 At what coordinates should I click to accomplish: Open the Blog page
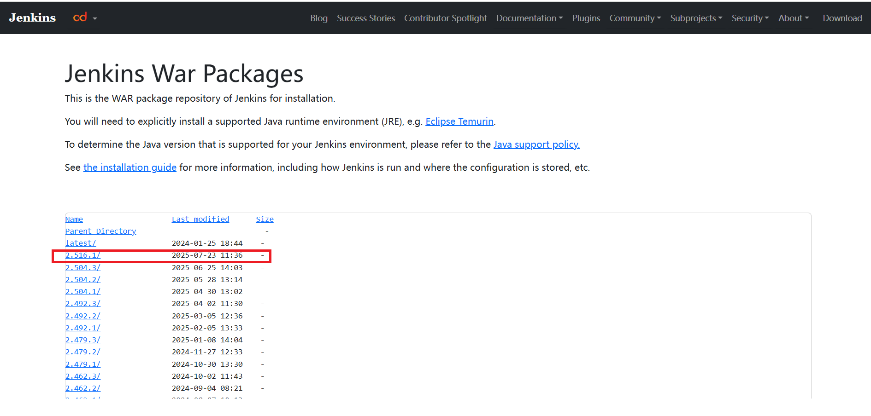(x=318, y=18)
